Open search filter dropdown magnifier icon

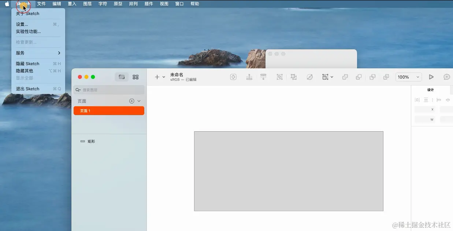(78, 90)
